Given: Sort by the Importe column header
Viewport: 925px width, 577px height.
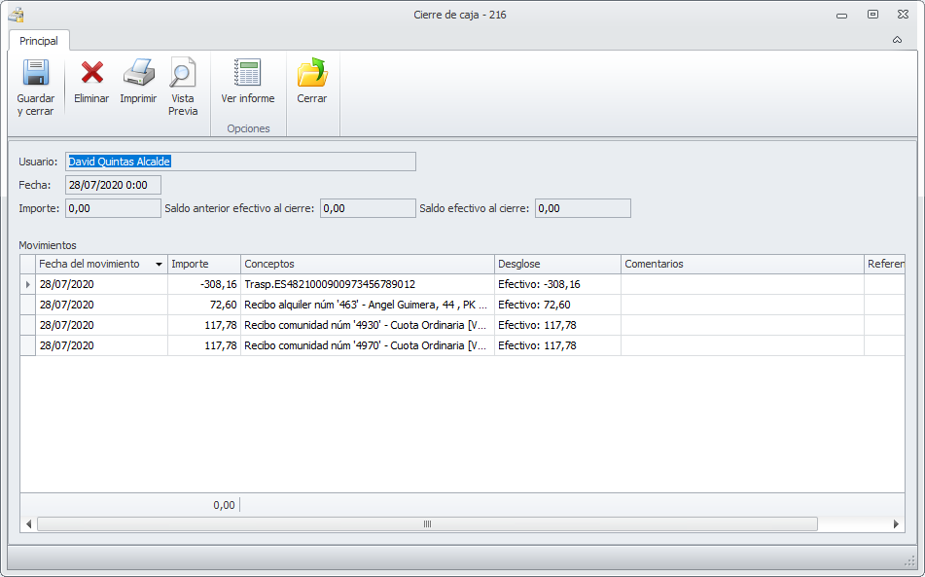Looking at the screenshot, I should click(x=204, y=264).
